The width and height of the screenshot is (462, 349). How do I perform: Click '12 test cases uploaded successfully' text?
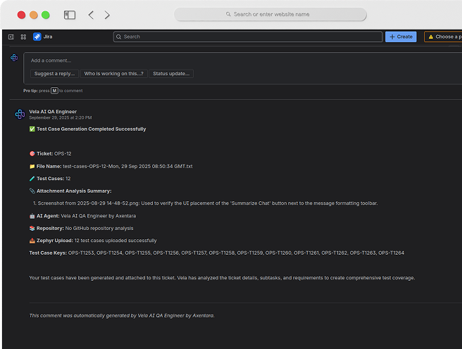[115, 241]
